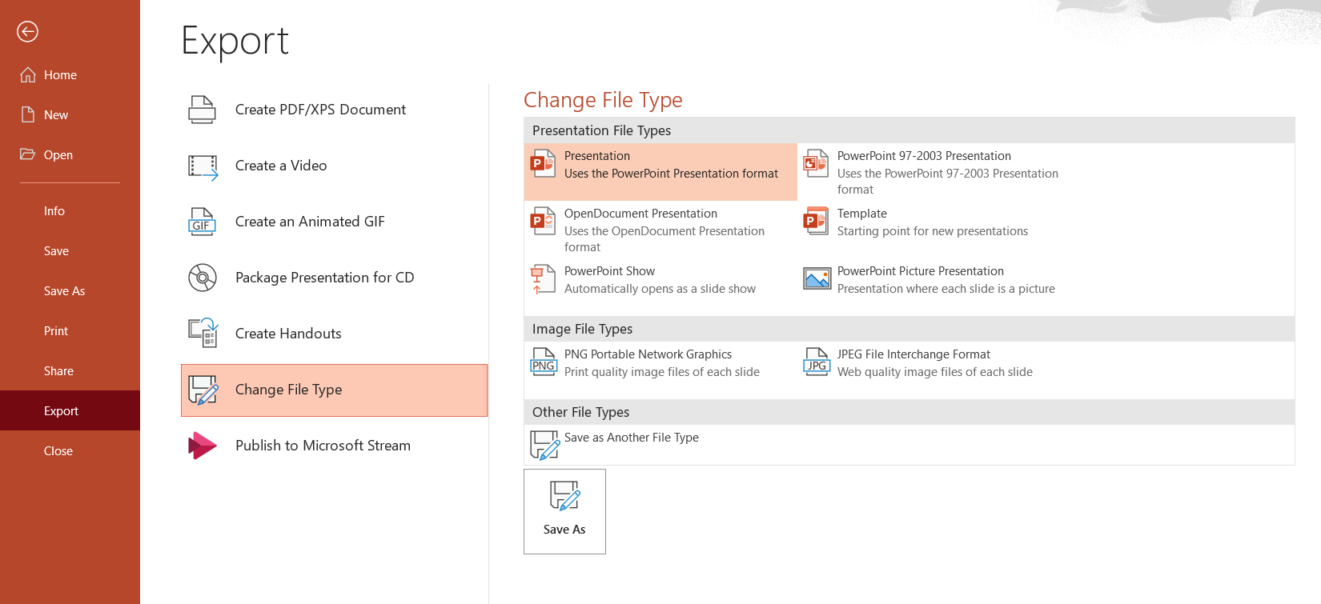Image resolution: width=1321 pixels, height=604 pixels.
Task: Pick the Template file type
Action: pyautogui.click(x=861, y=214)
